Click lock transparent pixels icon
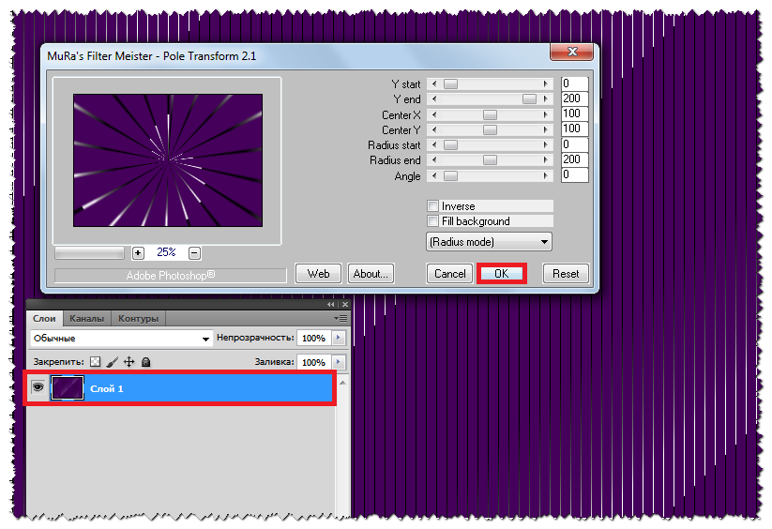Screen dimensions: 772x529 pos(95,362)
